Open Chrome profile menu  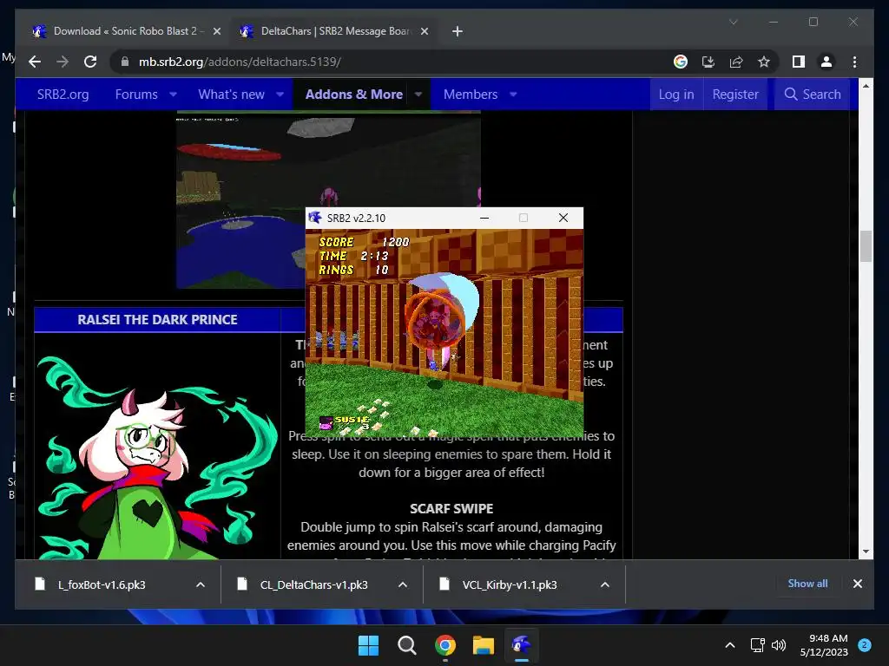(826, 62)
